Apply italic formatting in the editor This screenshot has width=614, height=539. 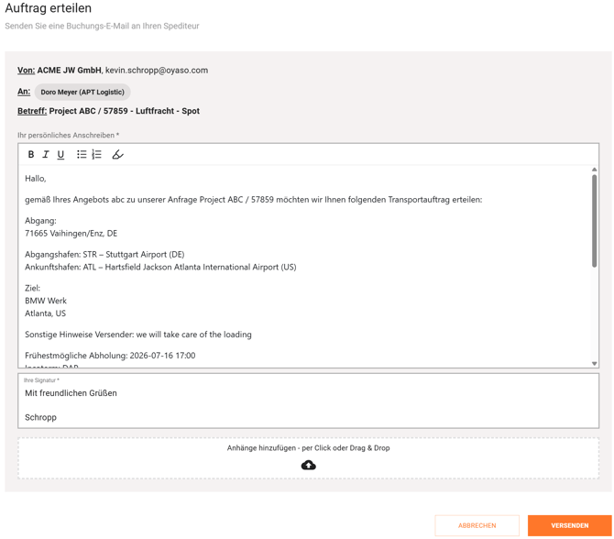click(x=46, y=155)
